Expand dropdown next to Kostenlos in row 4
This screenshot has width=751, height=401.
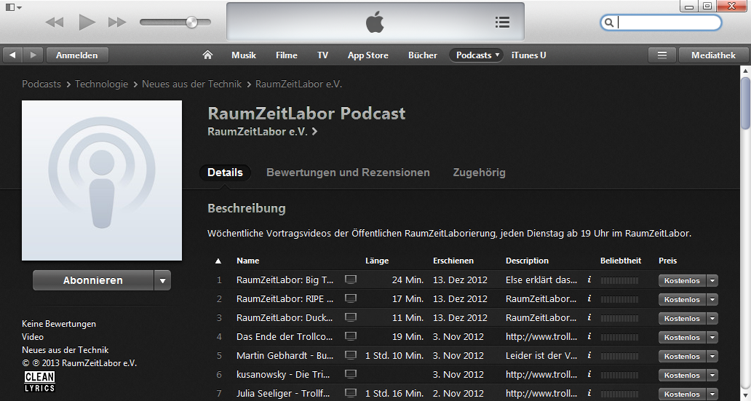pos(712,337)
